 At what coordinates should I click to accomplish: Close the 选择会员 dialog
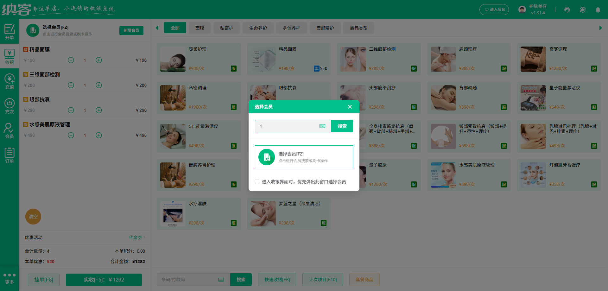pyautogui.click(x=350, y=107)
